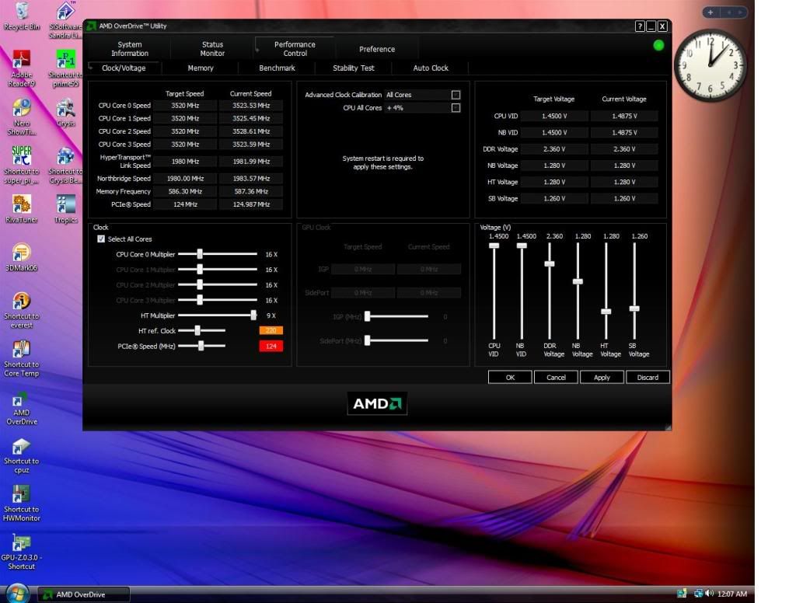
Task: Click the AMD logo at the window bottom
Action: (377, 403)
